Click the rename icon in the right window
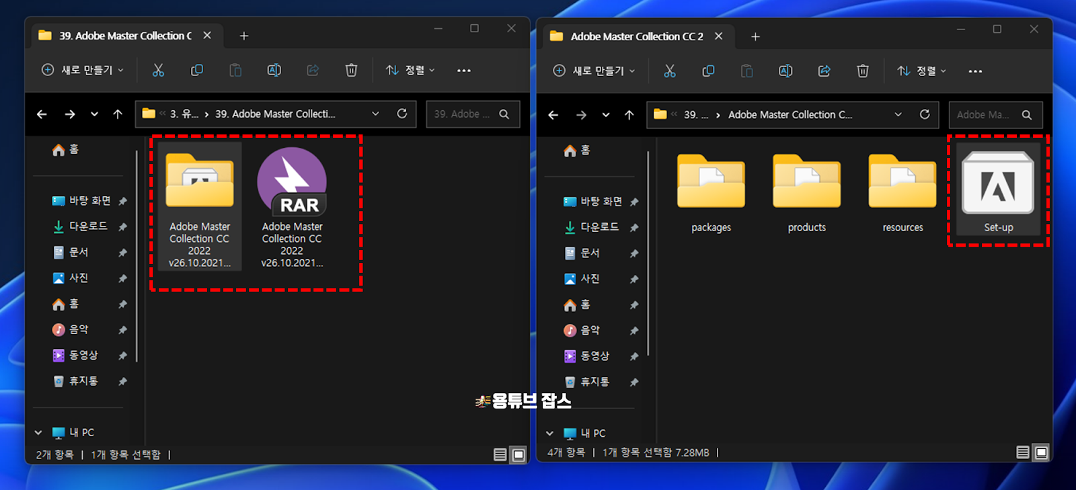The image size is (1076, 490). (785, 71)
